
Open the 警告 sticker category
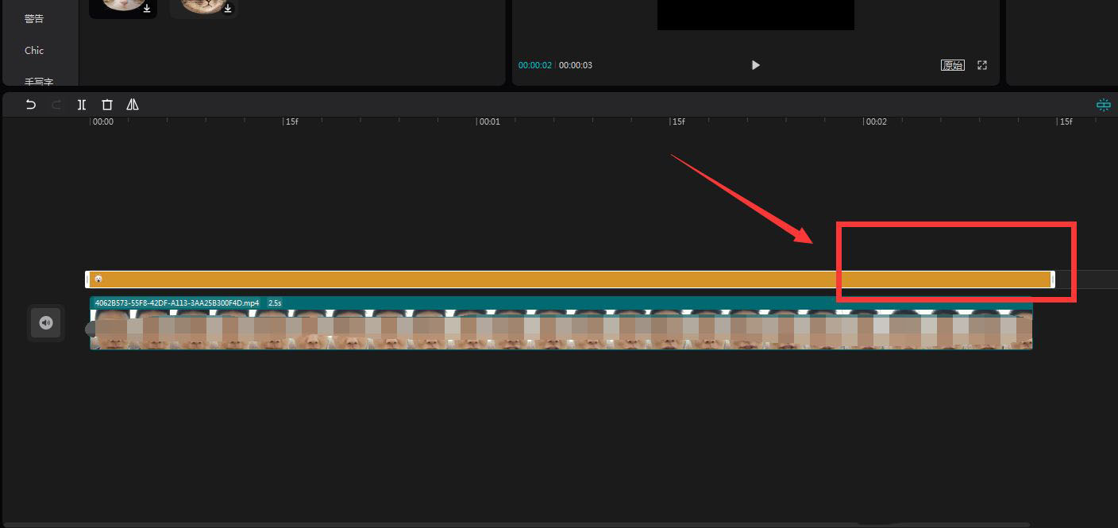click(34, 18)
